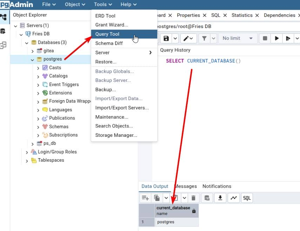Click the Filter rows funnel icon

point(204,38)
